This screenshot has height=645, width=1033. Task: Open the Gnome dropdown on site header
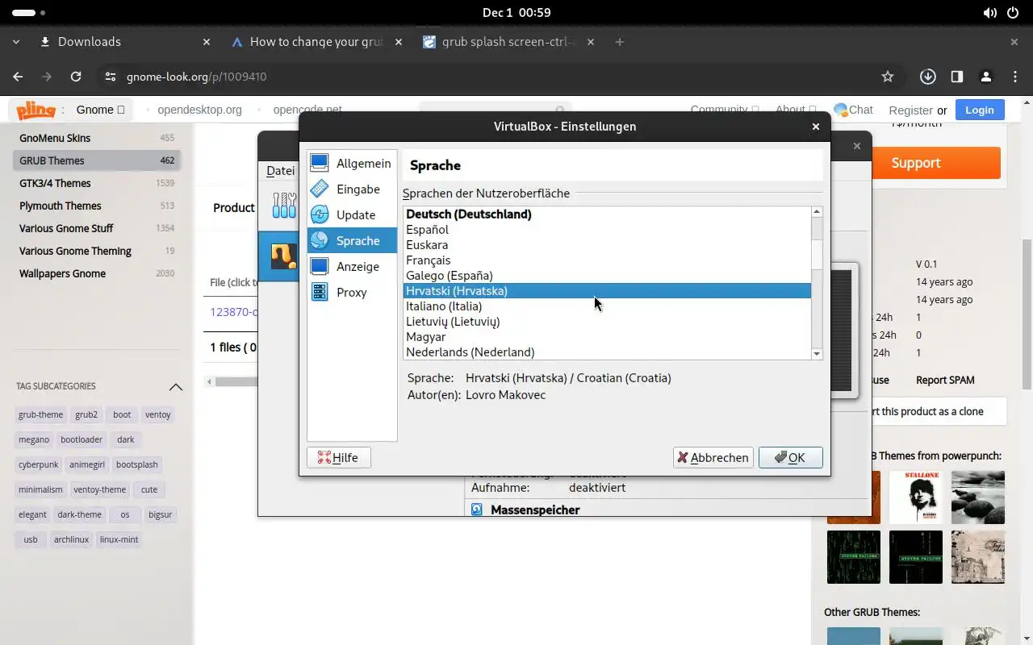point(100,110)
